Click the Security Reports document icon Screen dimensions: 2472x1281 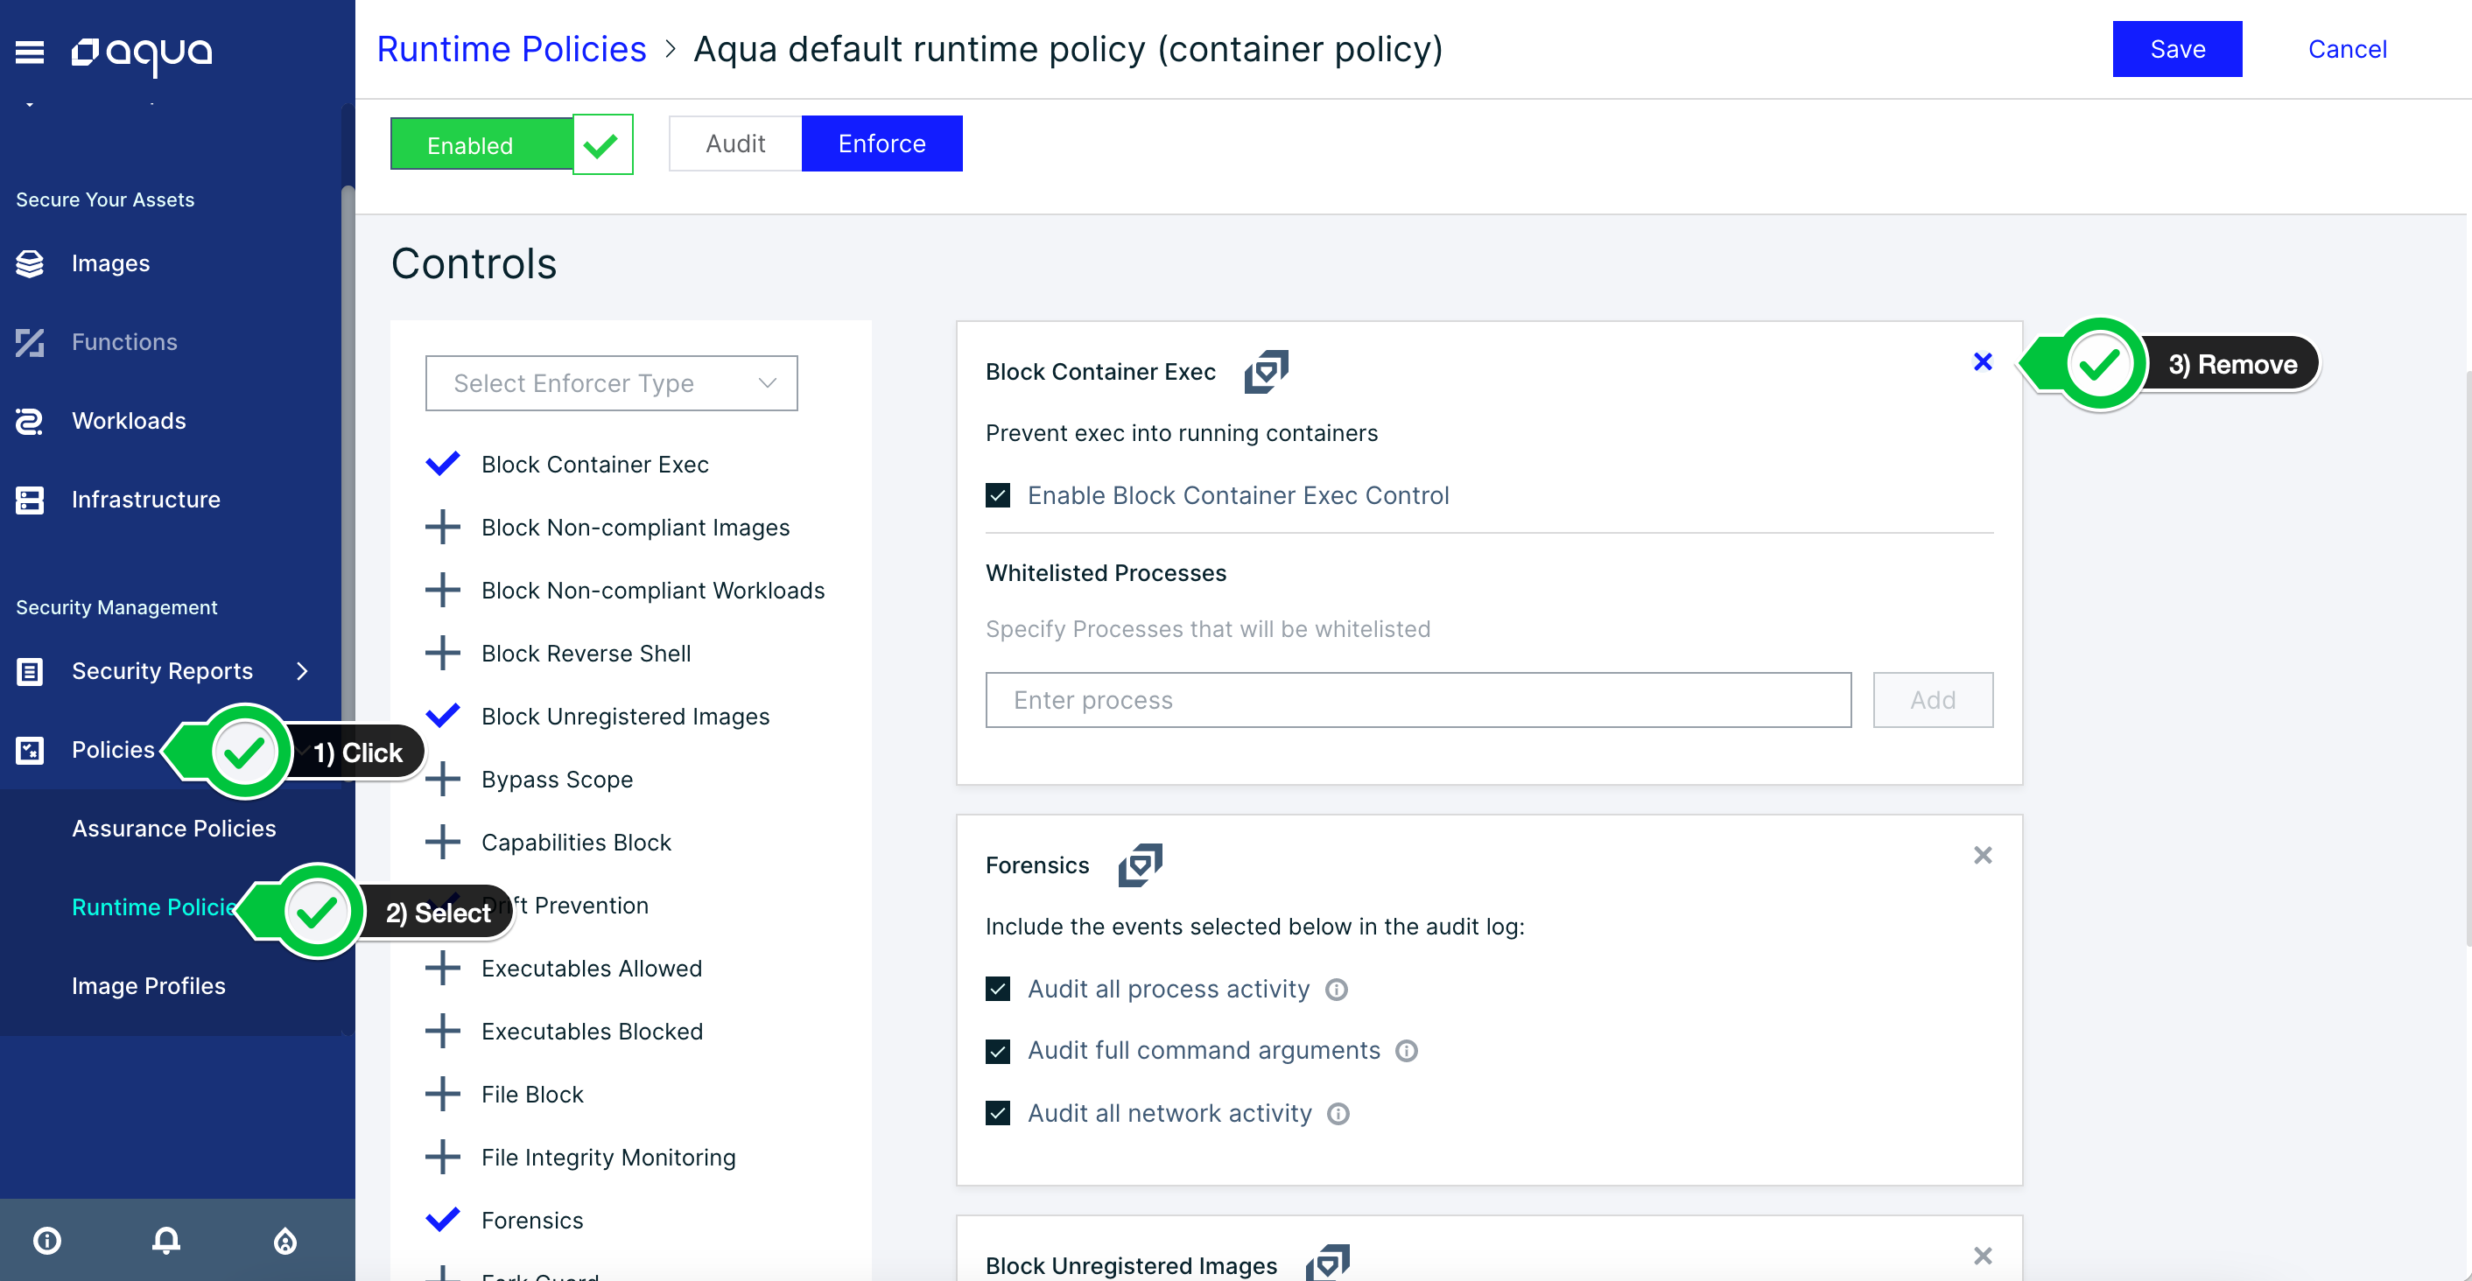pyautogui.click(x=30, y=671)
